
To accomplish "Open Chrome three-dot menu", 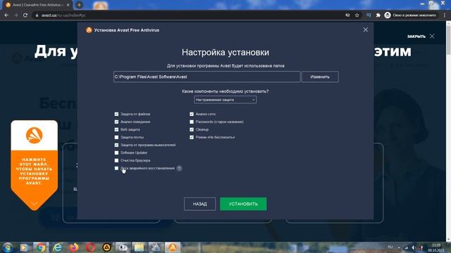I will (x=445, y=15).
